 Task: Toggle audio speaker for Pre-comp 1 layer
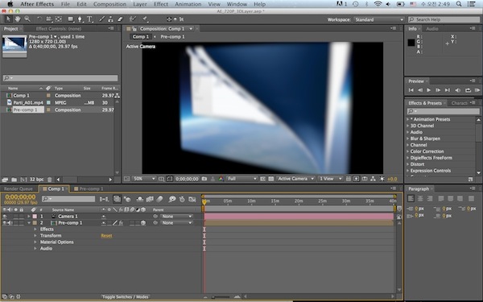9,223
